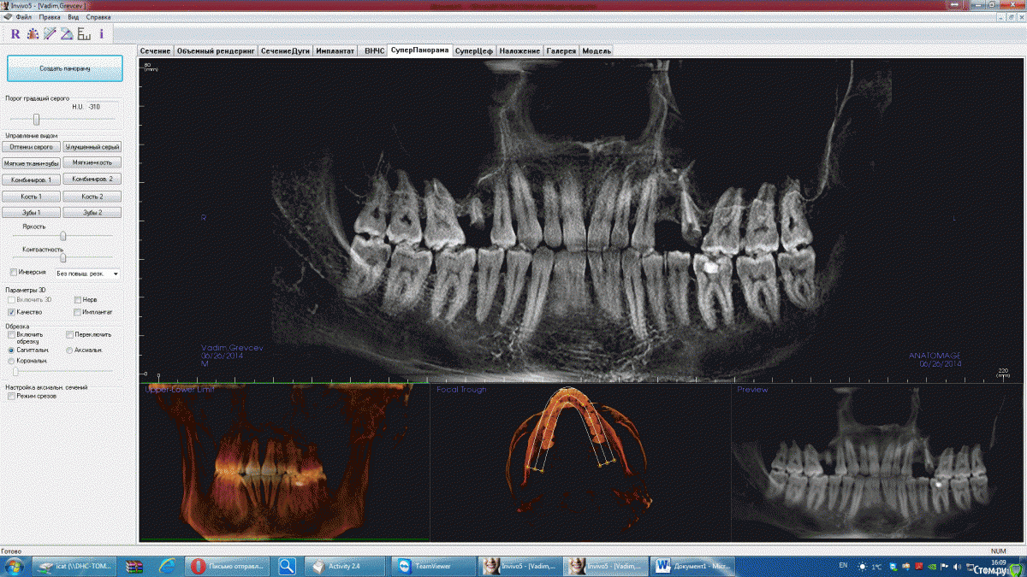
Task: Switch to the Объемный рендеринг tab
Action: [216, 51]
